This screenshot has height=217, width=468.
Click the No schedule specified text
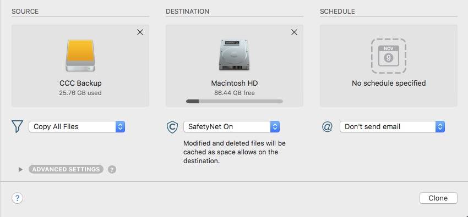coord(389,83)
